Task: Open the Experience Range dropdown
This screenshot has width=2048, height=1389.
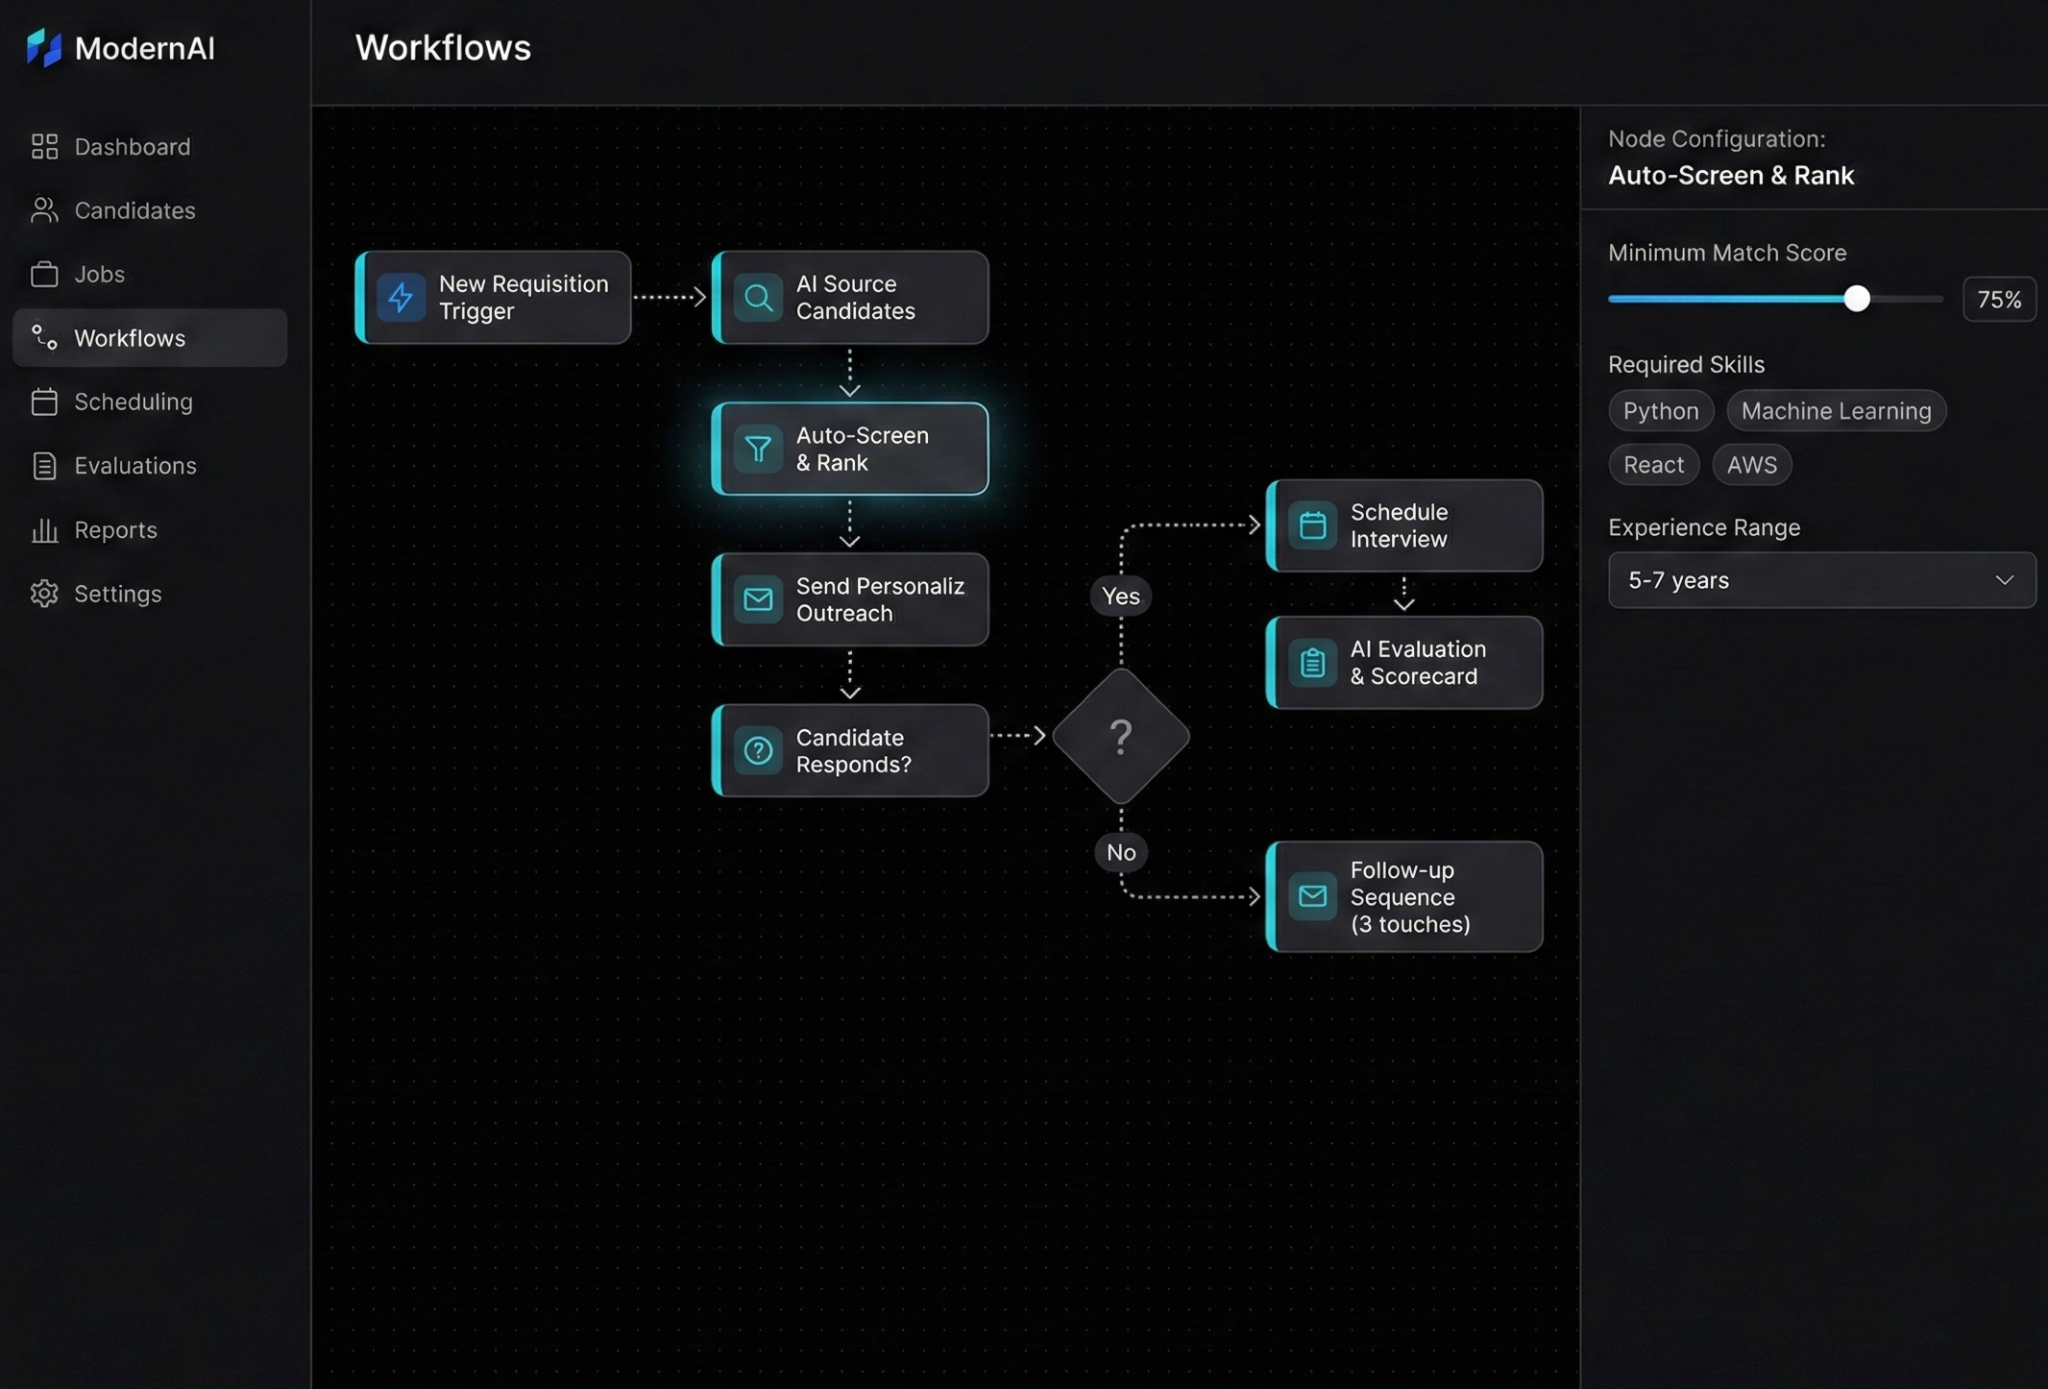Action: 1820,579
